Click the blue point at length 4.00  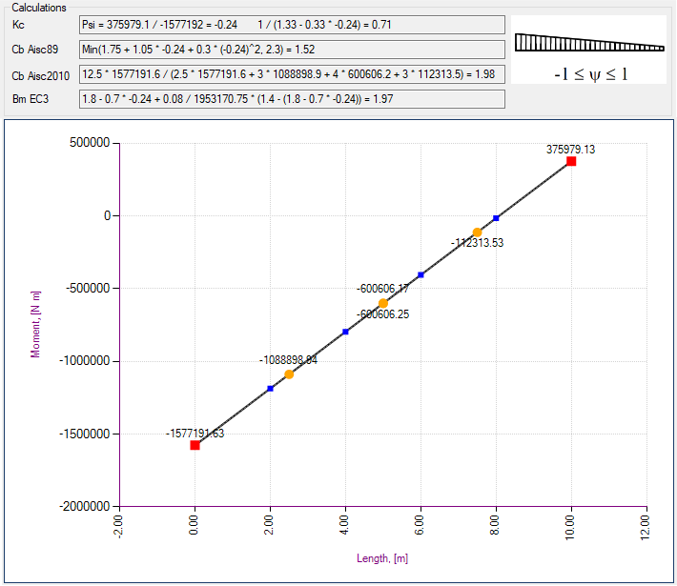click(x=345, y=332)
